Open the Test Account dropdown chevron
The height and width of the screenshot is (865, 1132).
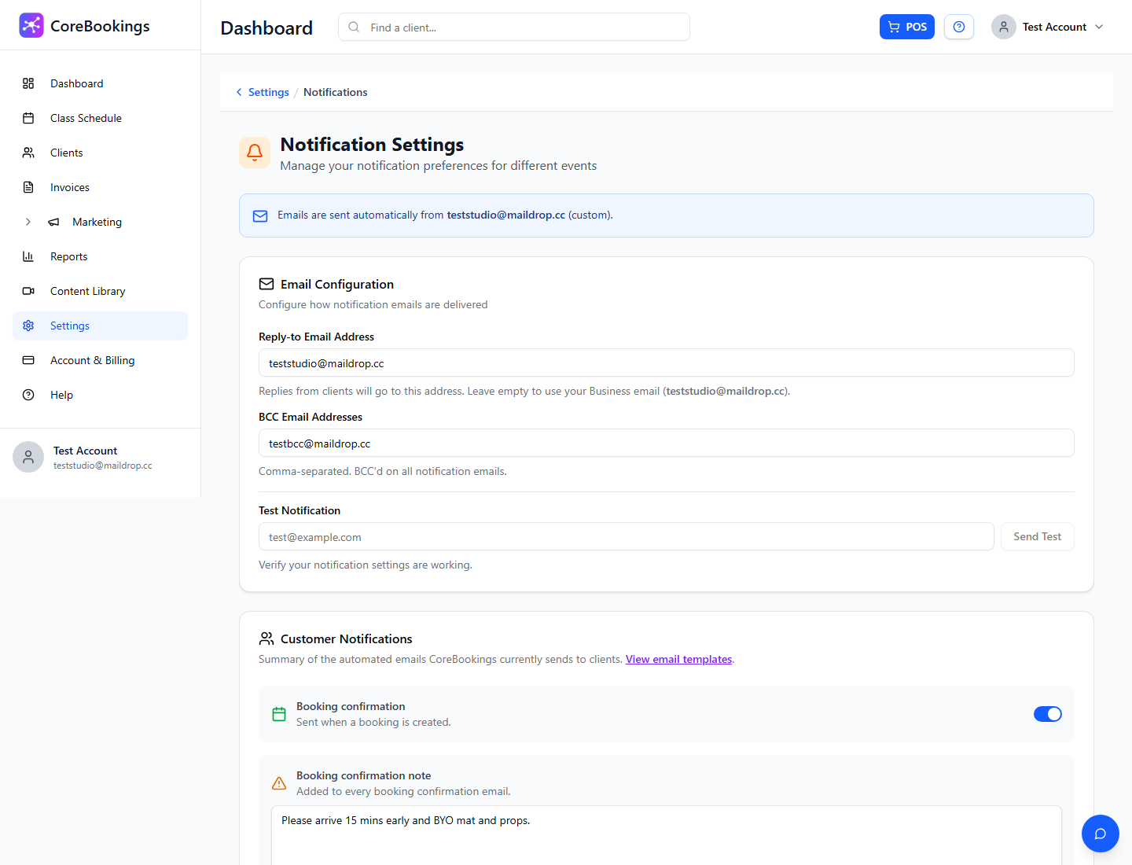point(1099,27)
